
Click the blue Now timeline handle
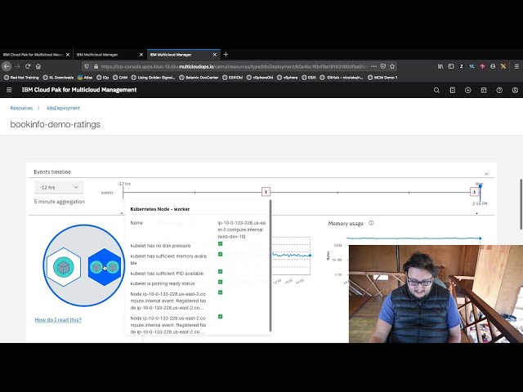[x=481, y=186]
